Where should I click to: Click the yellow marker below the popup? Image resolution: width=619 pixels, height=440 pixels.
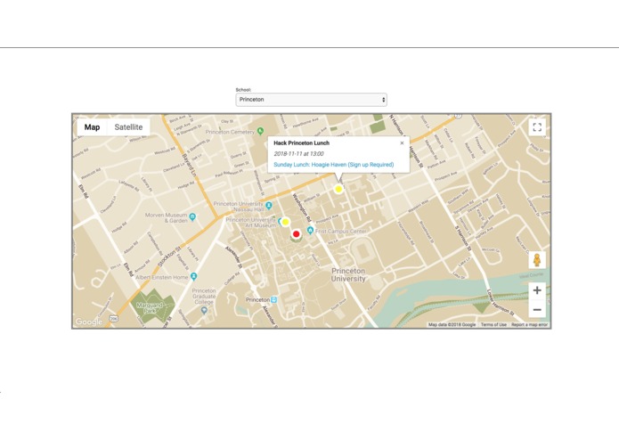pyautogui.click(x=338, y=189)
